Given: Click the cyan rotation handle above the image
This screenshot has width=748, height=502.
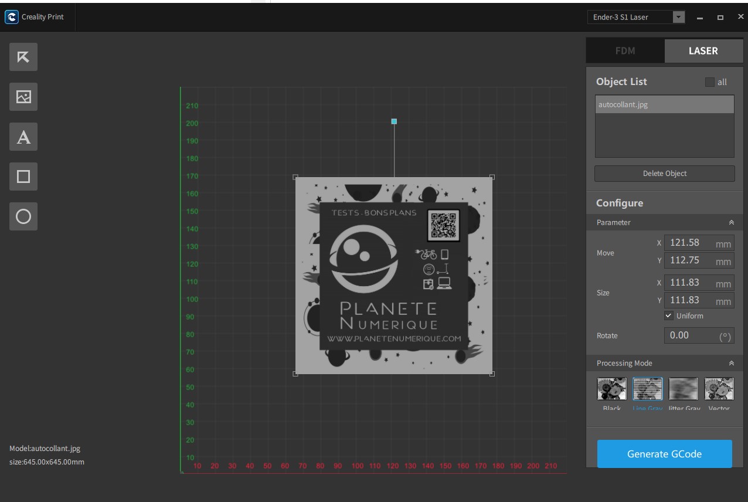Looking at the screenshot, I should click(x=394, y=121).
